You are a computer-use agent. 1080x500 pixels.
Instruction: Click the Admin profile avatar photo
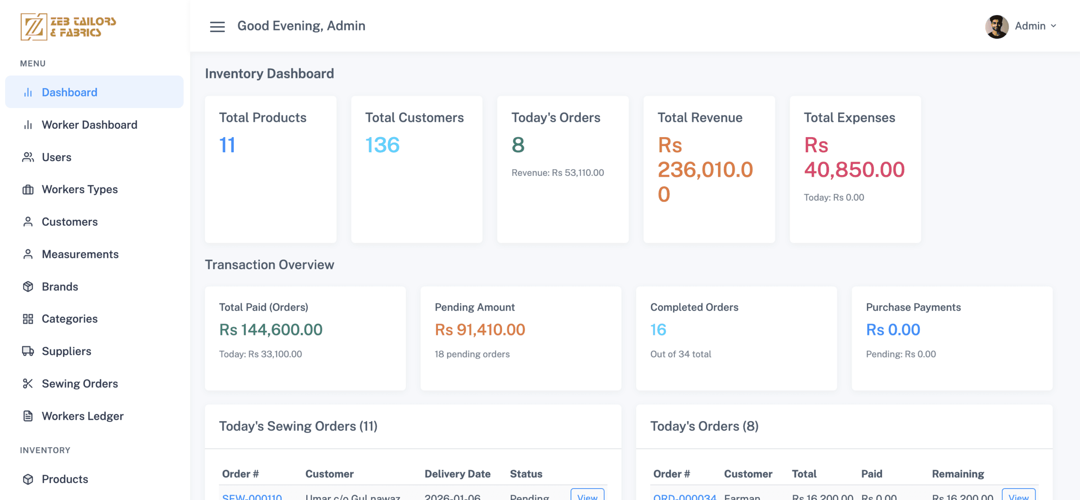point(996,26)
